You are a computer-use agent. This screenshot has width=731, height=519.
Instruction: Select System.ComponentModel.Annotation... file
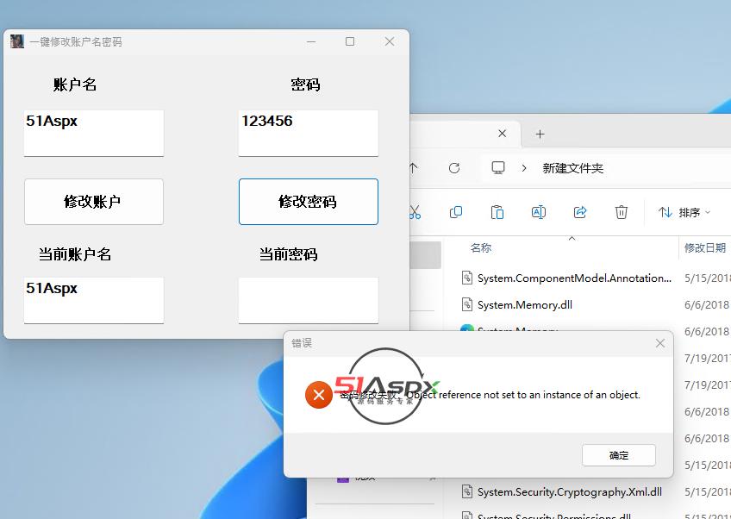pos(574,278)
